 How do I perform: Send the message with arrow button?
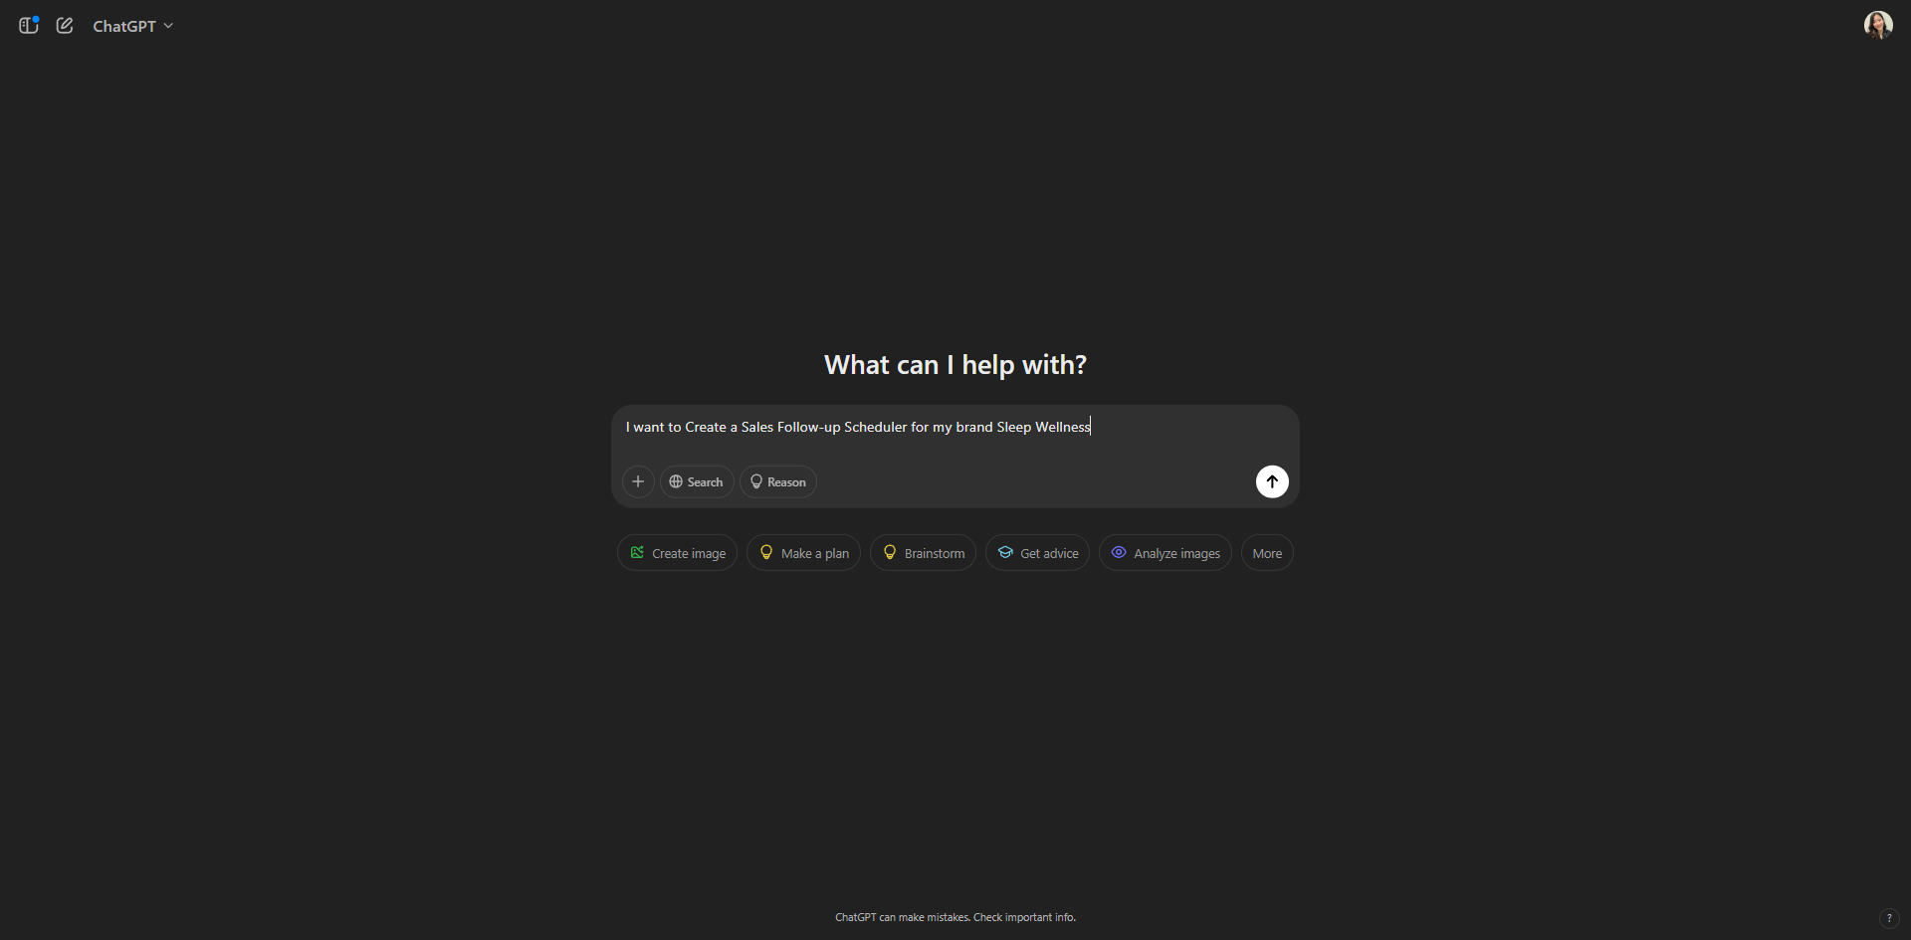coord(1272,481)
